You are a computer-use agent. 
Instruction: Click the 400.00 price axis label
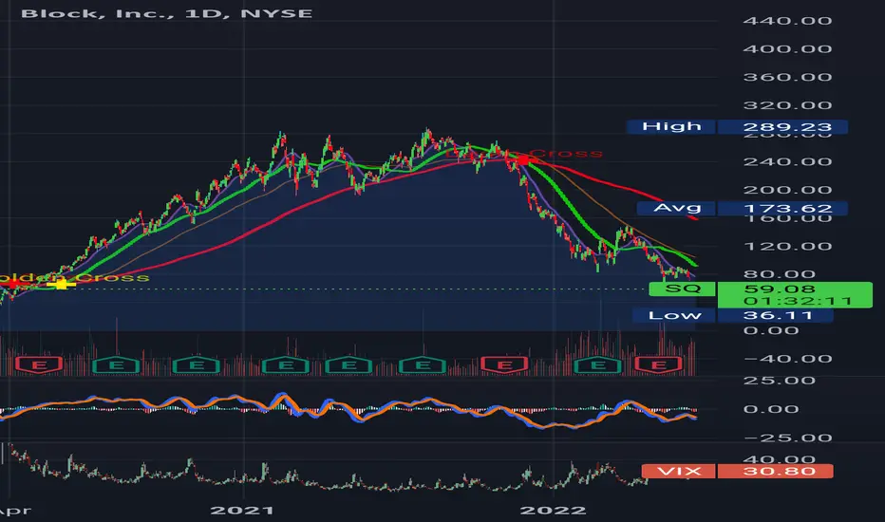click(787, 49)
